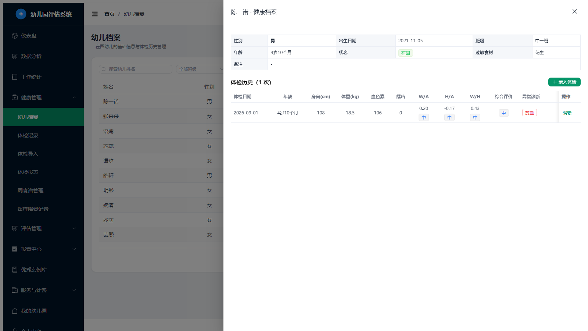The image size is (588, 331).
Task: Open 体检报表 menu item
Action: [x=43, y=172]
